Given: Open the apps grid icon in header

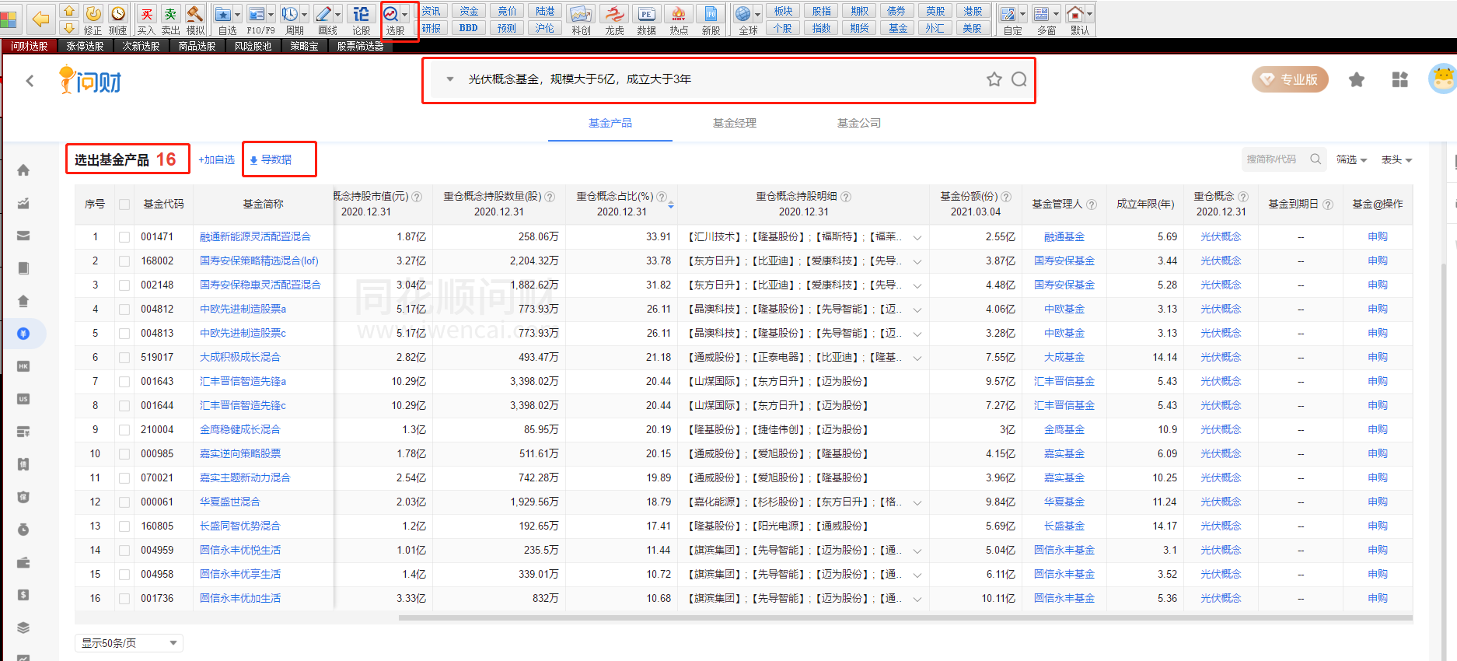Looking at the screenshot, I should [1400, 79].
